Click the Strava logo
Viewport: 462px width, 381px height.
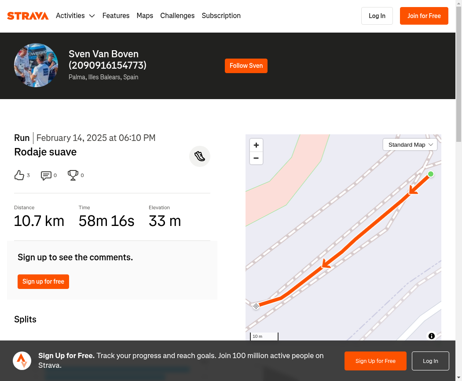[28, 15]
